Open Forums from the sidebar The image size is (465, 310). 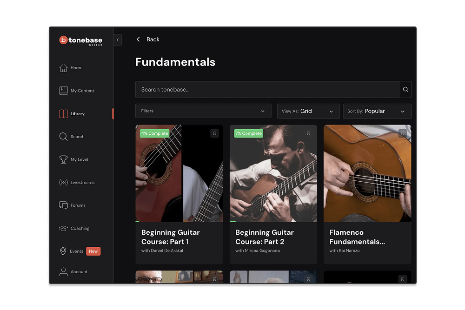(78, 205)
